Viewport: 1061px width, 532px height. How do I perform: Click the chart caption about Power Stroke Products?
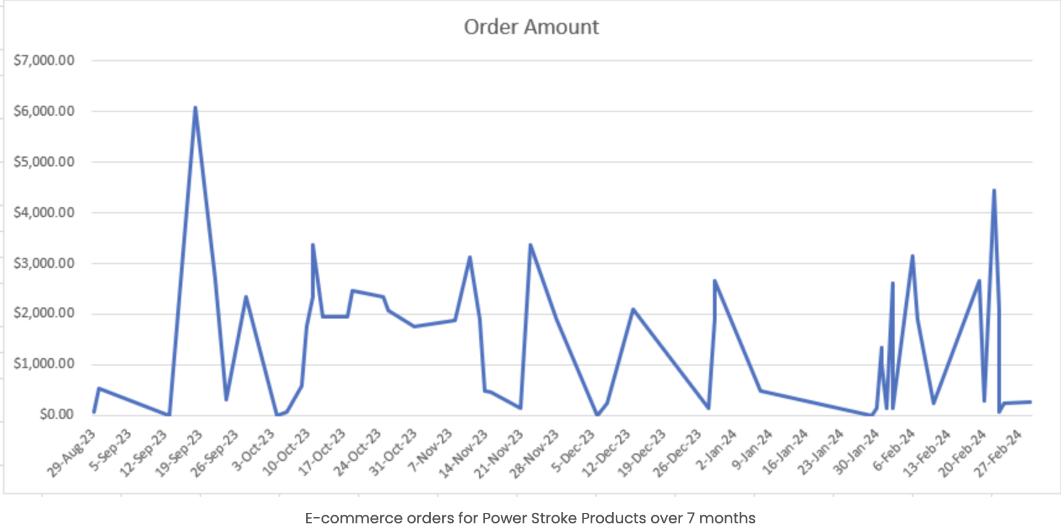point(530,518)
